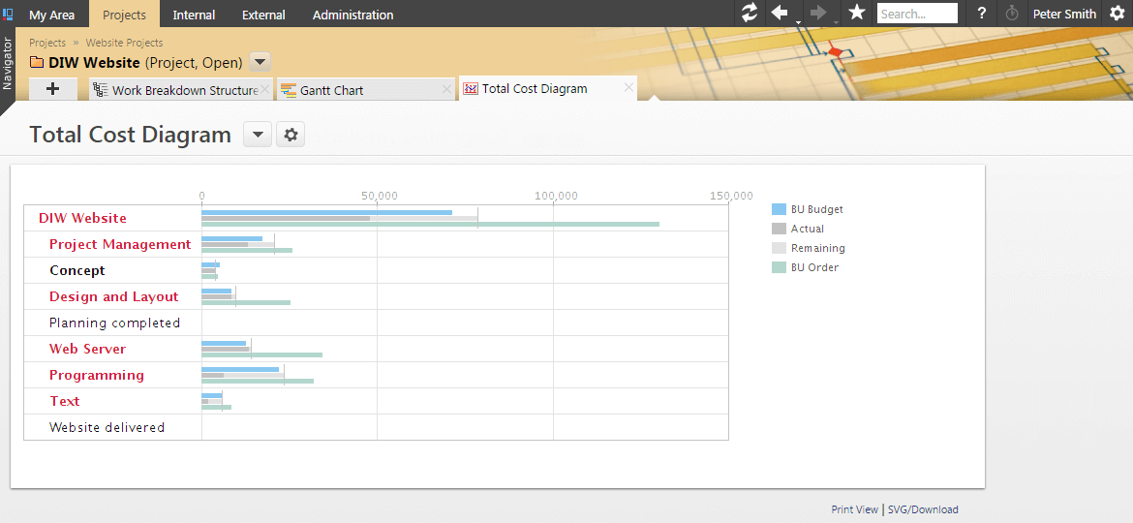Image resolution: width=1133 pixels, height=523 pixels.
Task: Open the DIW Website chart row label
Action: 82,218
